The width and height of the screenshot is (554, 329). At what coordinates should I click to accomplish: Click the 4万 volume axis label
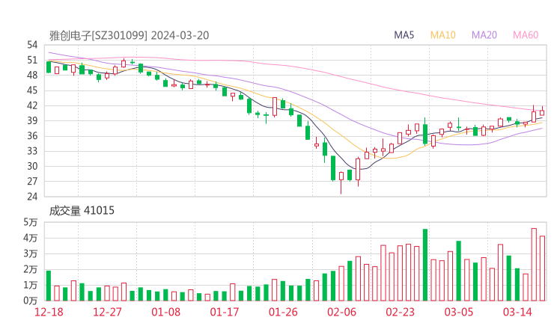pos(31,238)
